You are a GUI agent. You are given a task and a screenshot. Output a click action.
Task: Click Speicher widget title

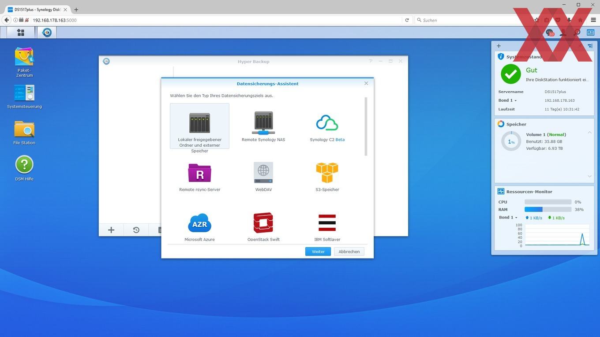pyautogui.click(x=516, y=124)
